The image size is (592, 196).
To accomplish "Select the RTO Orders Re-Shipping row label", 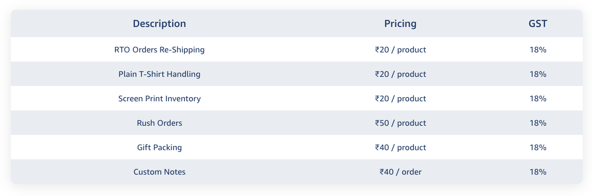I will pyautogui.click(x=159, y=50).
